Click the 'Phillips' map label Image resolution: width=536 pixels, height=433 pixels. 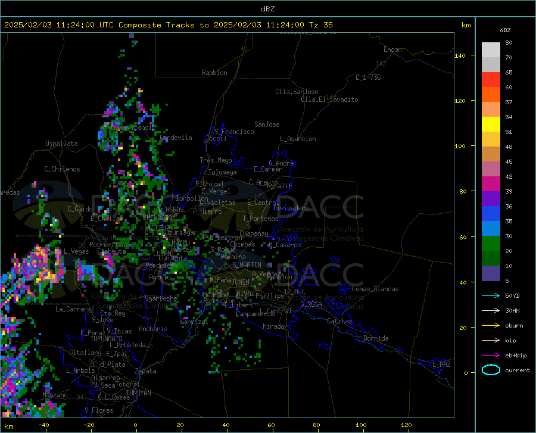(270, 296)
